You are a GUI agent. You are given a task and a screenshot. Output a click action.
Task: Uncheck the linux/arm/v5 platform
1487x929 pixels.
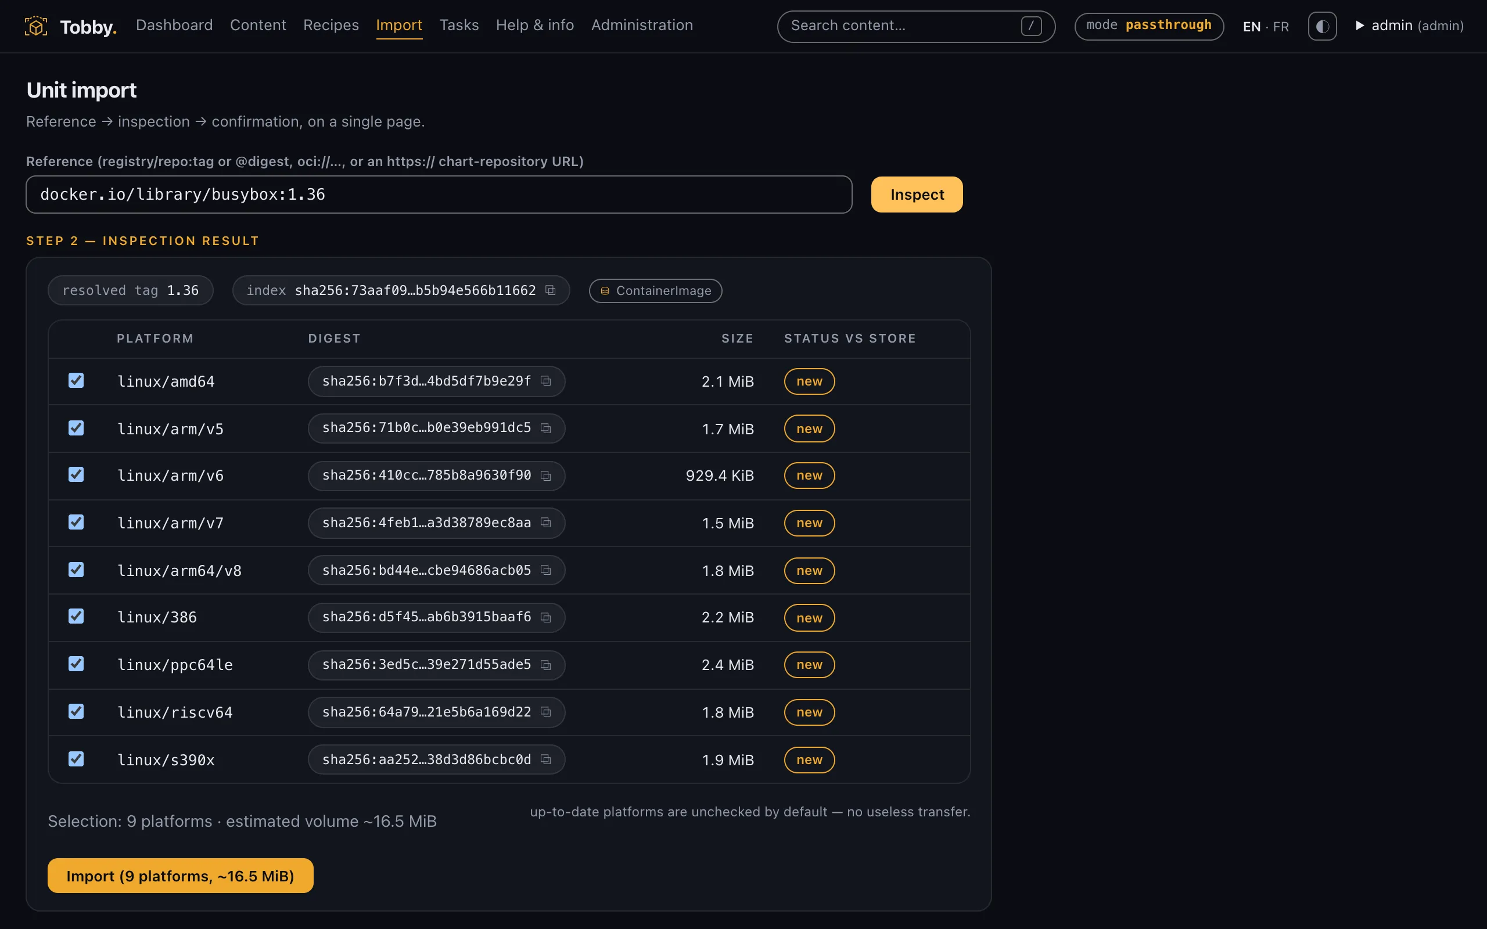[x=76, y=428]
